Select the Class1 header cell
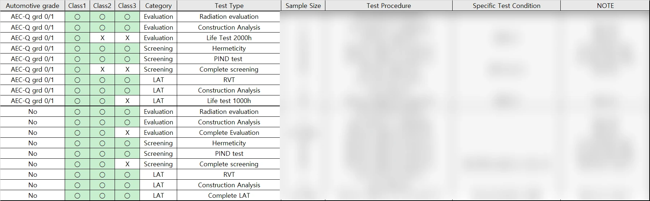Image resolution: width=650 pixels, height=201 pixels. [x=77, y=6]
